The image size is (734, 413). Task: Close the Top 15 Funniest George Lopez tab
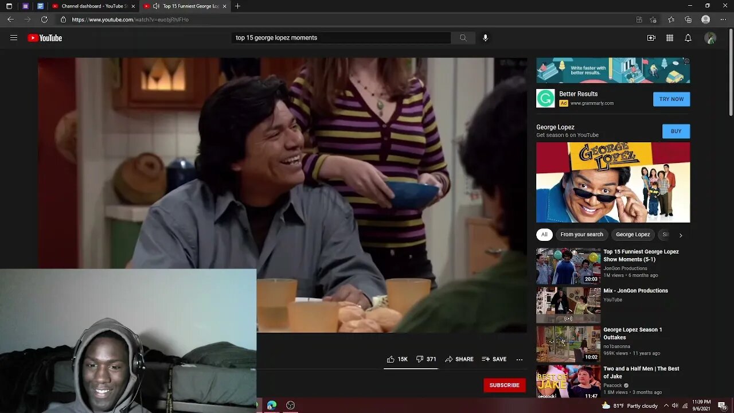(x=224, y=6)
